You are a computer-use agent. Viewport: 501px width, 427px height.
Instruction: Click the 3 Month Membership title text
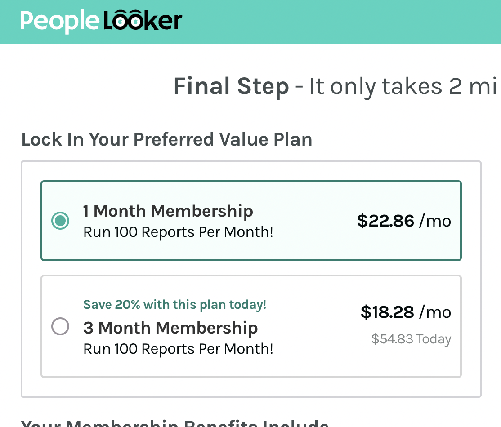tap(170, 328)
